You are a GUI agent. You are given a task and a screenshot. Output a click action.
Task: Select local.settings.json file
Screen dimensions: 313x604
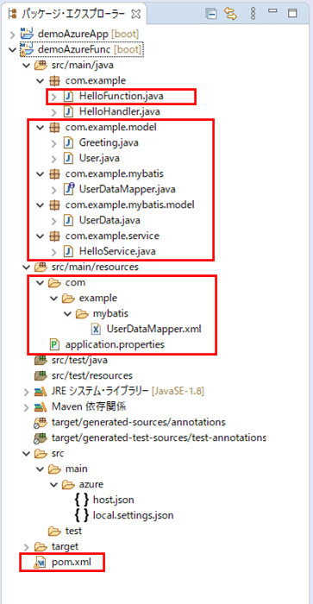(x=133, y=515)
